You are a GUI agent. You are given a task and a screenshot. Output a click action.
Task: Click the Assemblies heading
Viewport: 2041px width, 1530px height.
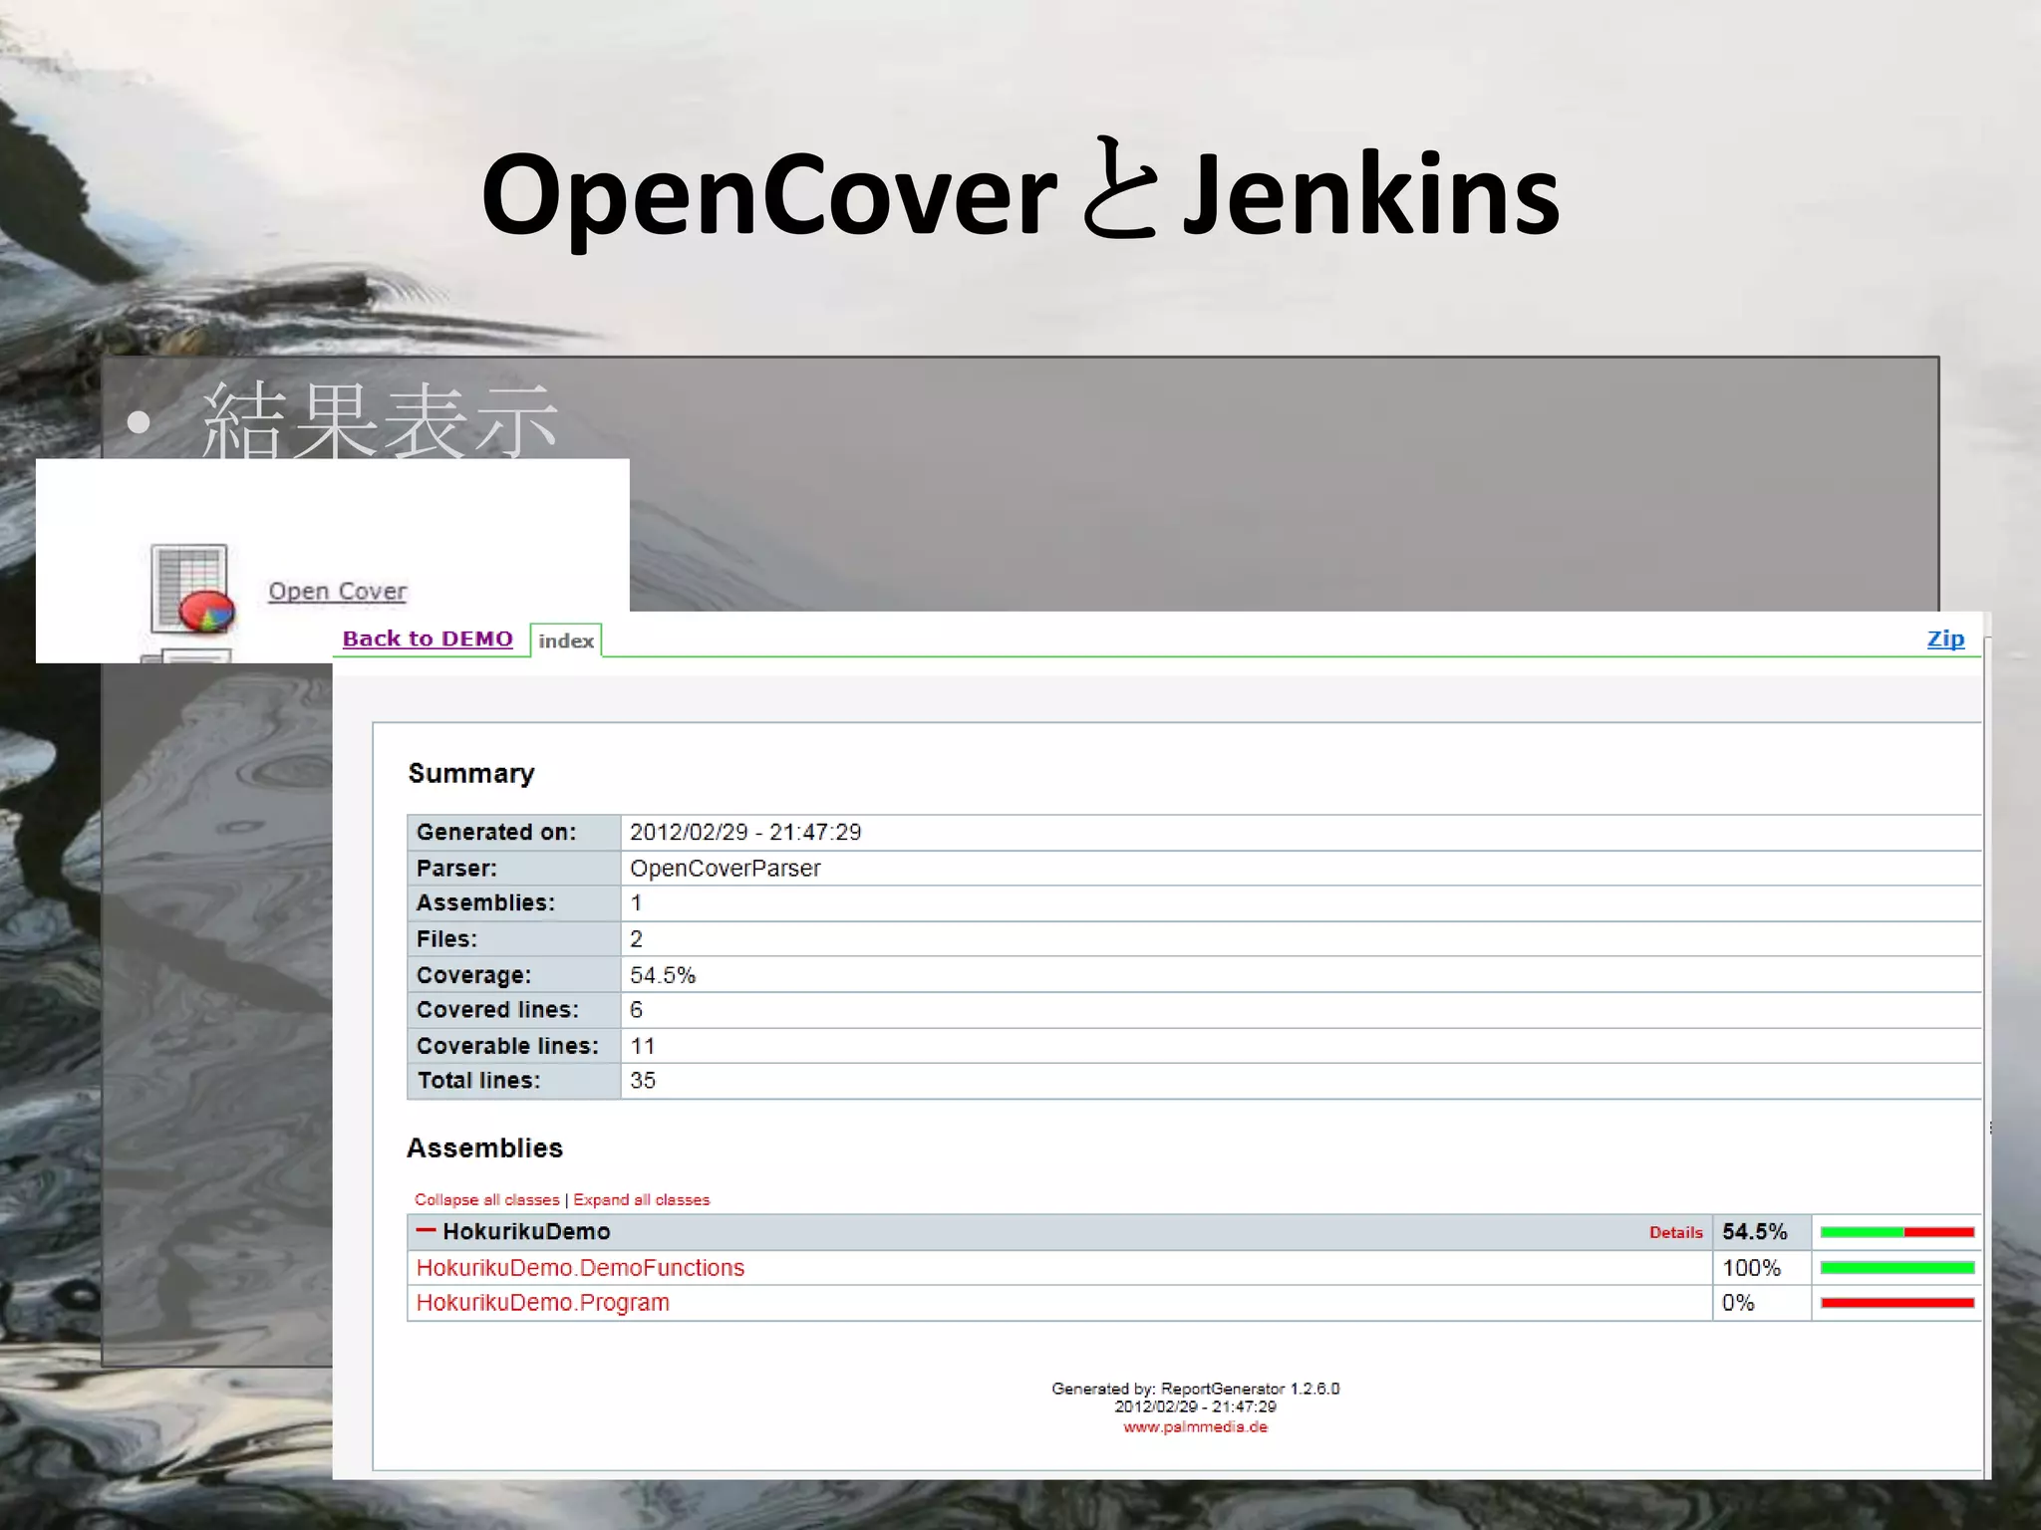pyautogui.click(x=484, y=1147)
